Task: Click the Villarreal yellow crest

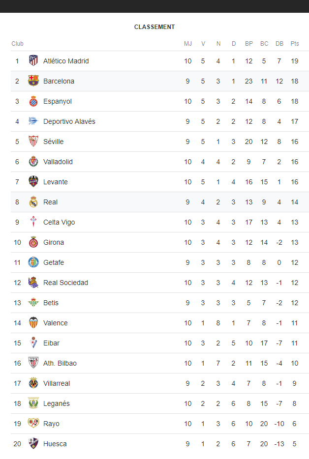Action: click(33, 383)
